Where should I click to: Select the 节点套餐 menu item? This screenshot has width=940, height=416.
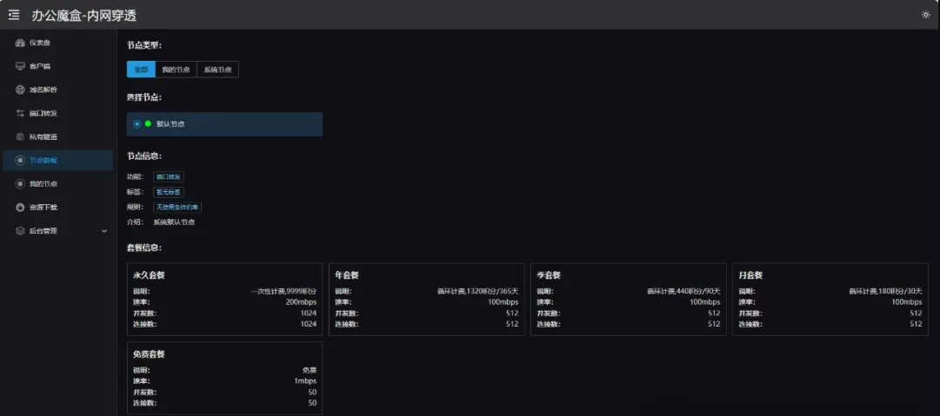tap(43, 161)
